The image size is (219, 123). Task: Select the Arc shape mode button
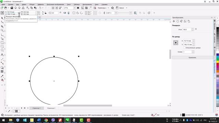coord(81,13)
